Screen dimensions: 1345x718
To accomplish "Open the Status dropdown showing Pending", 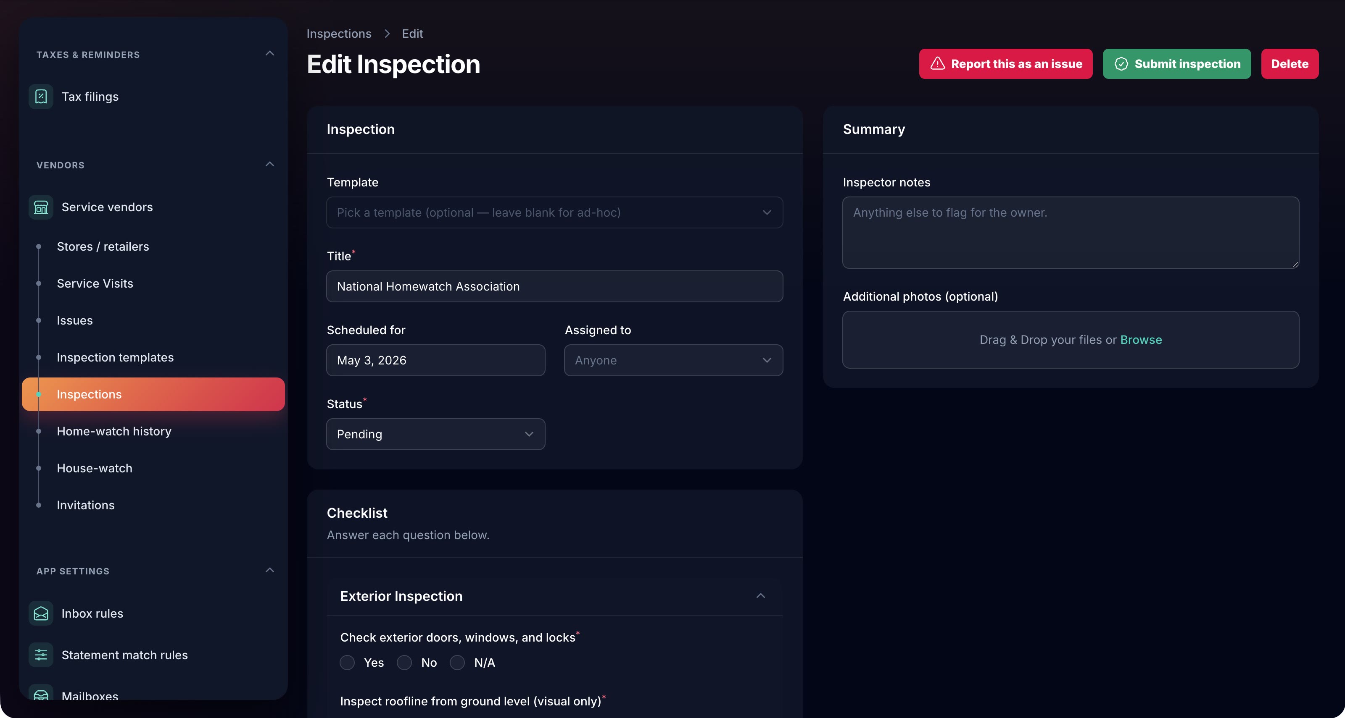I will (435, 434).
